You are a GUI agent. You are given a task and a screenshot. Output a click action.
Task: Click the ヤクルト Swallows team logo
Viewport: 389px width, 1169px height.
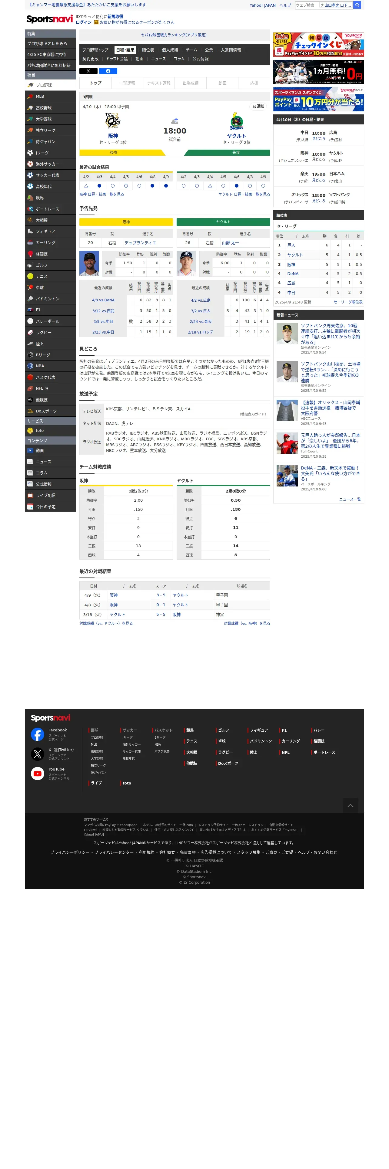click(x=236, y=121)
